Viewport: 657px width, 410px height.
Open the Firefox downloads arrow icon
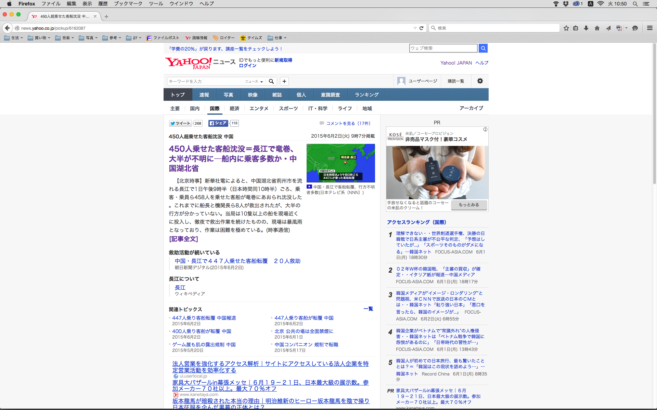[586, 28]
